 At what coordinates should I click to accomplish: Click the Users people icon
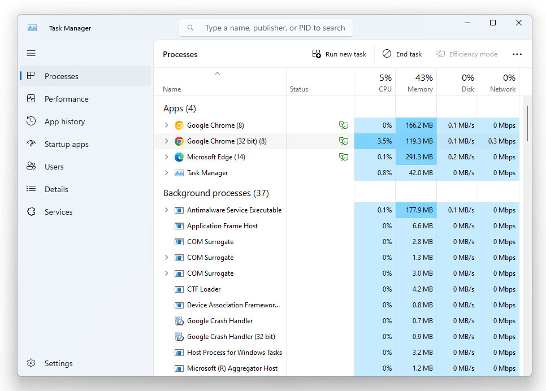[x=31, y=166]
